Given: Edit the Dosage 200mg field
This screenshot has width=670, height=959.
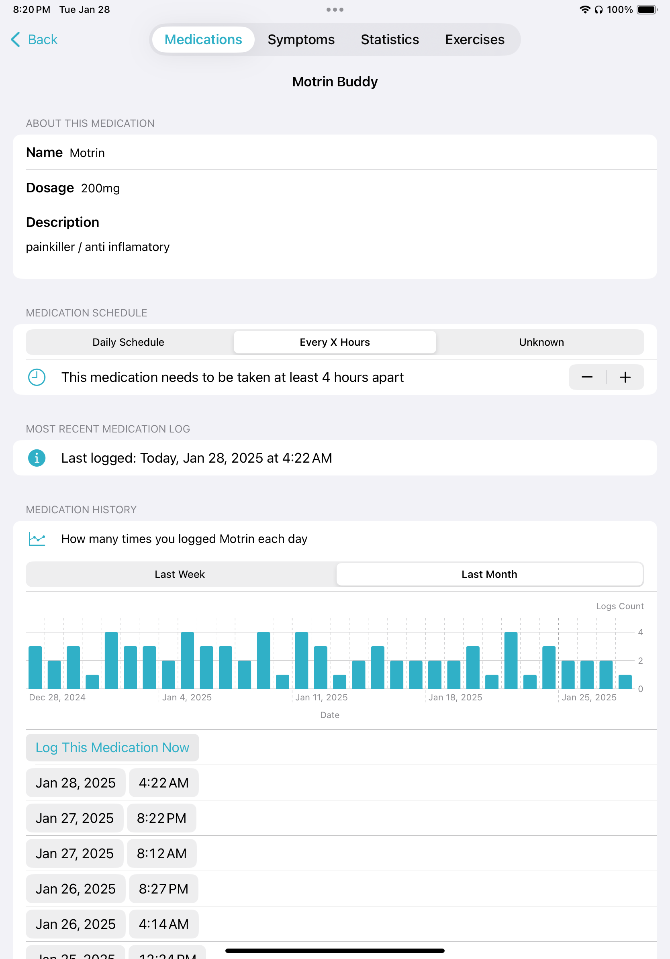Looking at the screenshot, I should tap(100, 188).
